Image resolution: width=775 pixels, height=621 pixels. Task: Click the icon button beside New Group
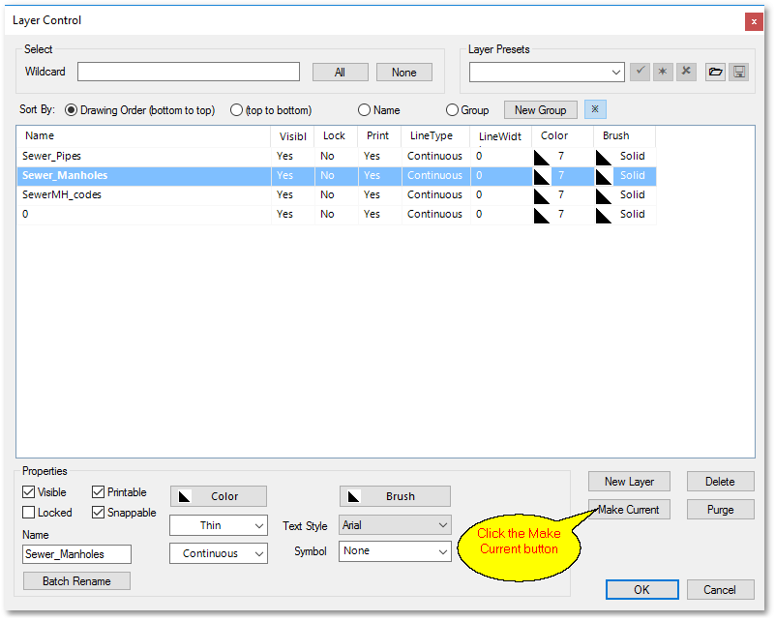(595, 109)
